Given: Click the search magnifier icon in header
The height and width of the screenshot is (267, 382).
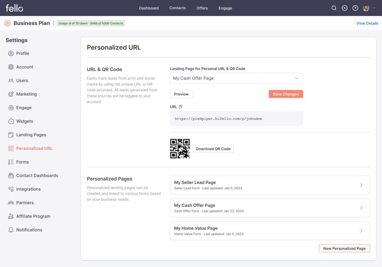Looking at the screenshot, I should (334, 8).
